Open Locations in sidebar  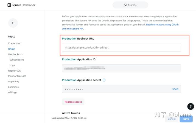pos(13,87)
